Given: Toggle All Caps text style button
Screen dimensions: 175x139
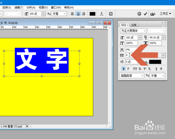Looking at the screenshot, I should pyautogui.click(x=135, y=69).
